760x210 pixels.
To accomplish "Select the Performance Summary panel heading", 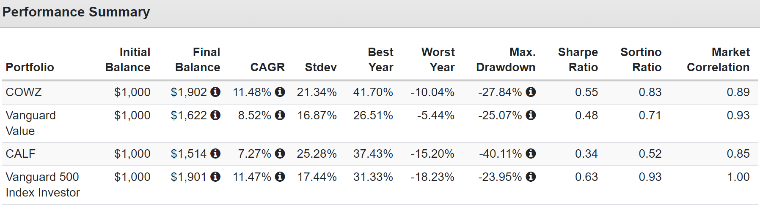I will tap(76, 12).
